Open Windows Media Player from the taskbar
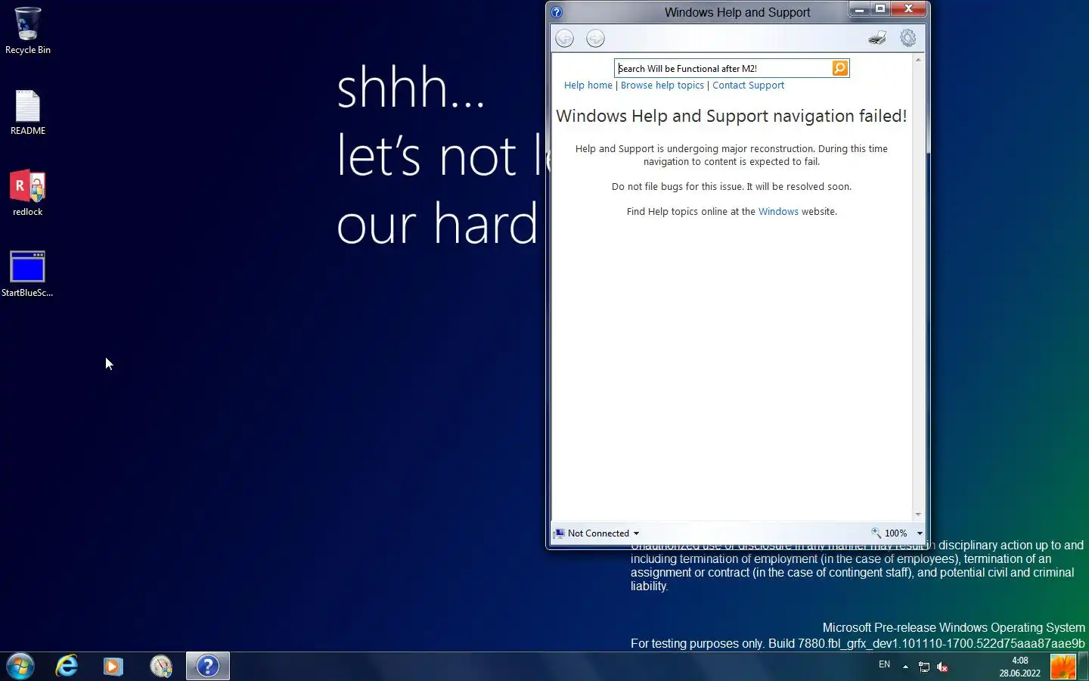 [113, 666]
